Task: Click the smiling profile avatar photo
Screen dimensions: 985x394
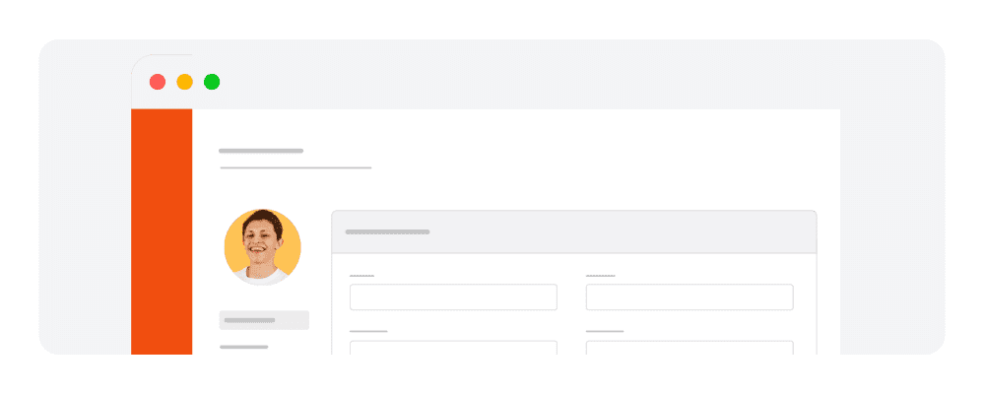Action: (262, 247)
